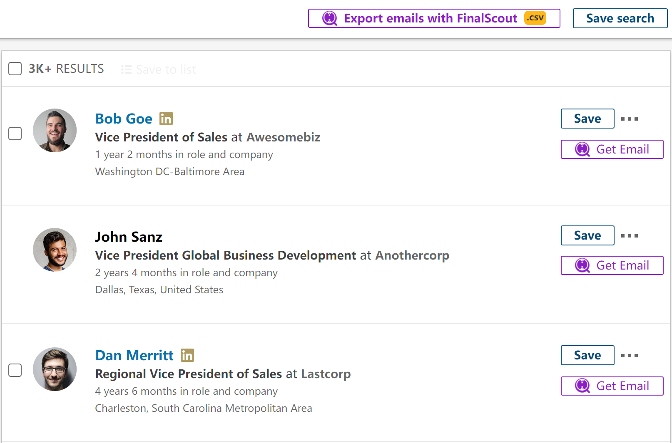Expand more options for Dan Merritt
Image resolution: width=672 pixels, height=443 pixels.
coord(629,356)
